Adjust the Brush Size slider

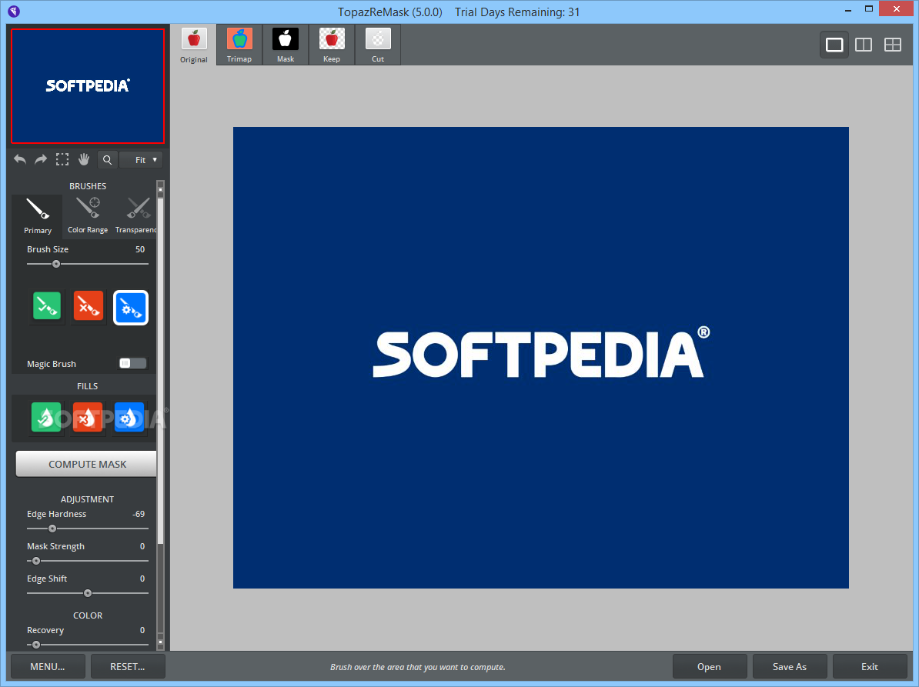[87, 264]
